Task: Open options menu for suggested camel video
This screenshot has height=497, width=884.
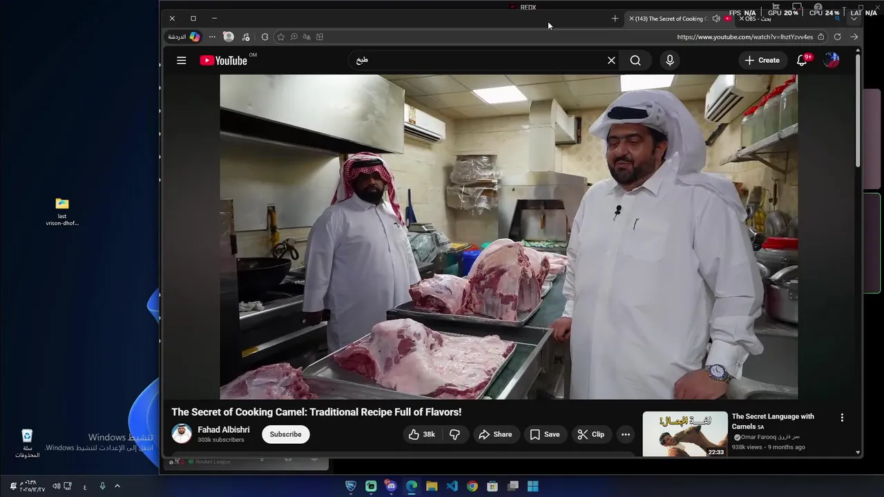Action: pos(842,418)
